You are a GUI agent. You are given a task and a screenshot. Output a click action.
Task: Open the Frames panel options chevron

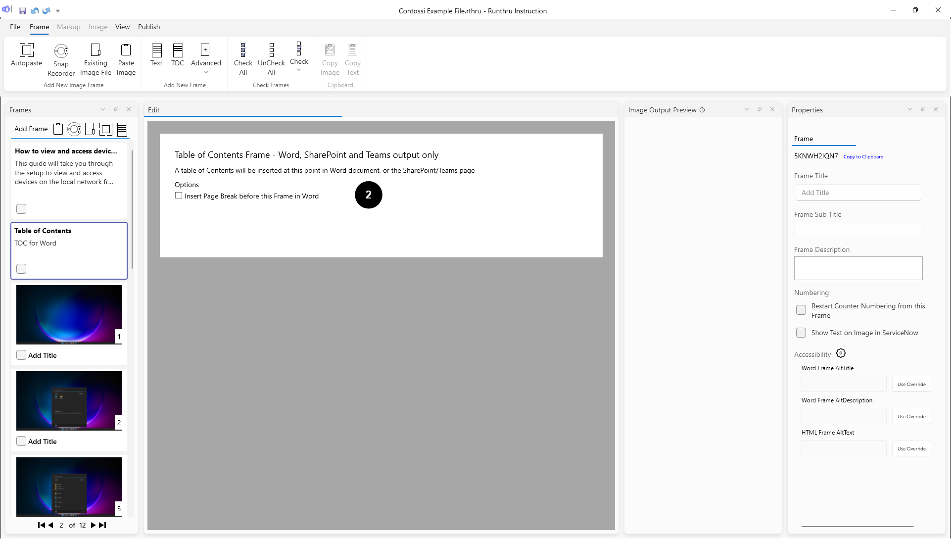[x=103, y=109]
